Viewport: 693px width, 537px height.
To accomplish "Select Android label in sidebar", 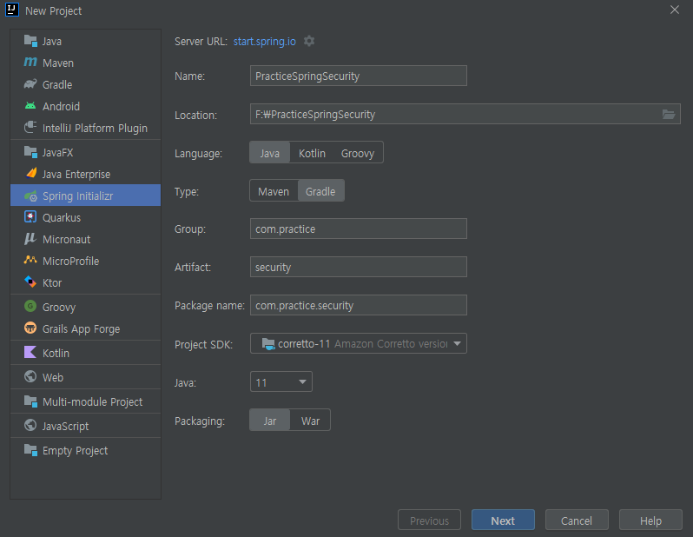I will (x=61, y=106).
